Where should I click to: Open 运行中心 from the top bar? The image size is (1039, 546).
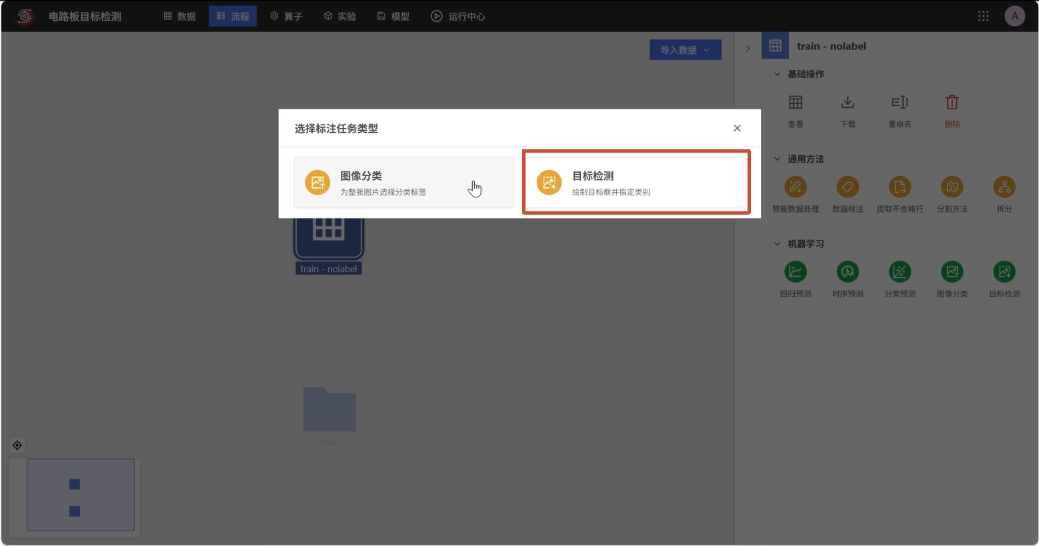click(457, 16)
